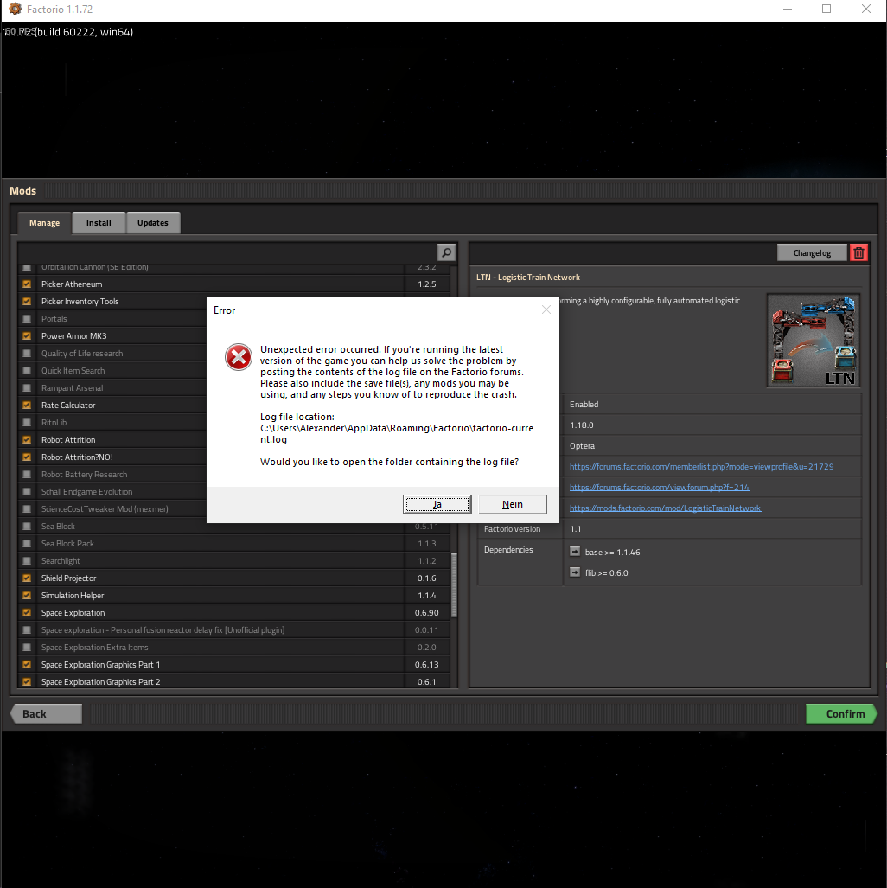Click the Enabled status value
The width and height of the screenshot is (887, 888).
pyautogui.click(x=584, y=405)
